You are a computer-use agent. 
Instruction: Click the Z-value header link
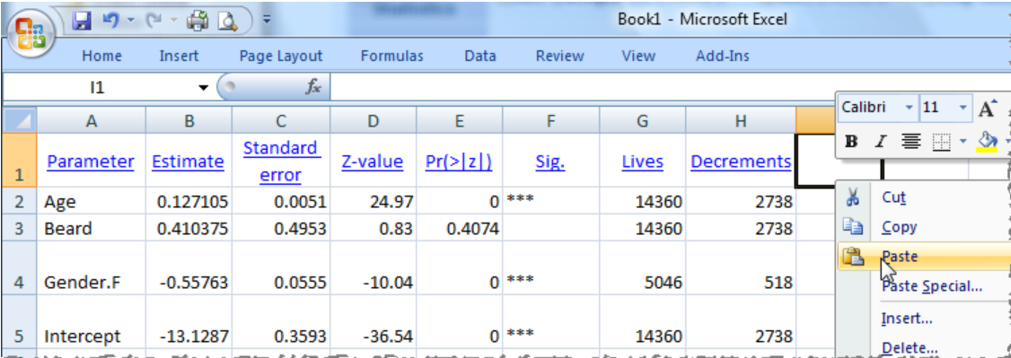[372, 161]
